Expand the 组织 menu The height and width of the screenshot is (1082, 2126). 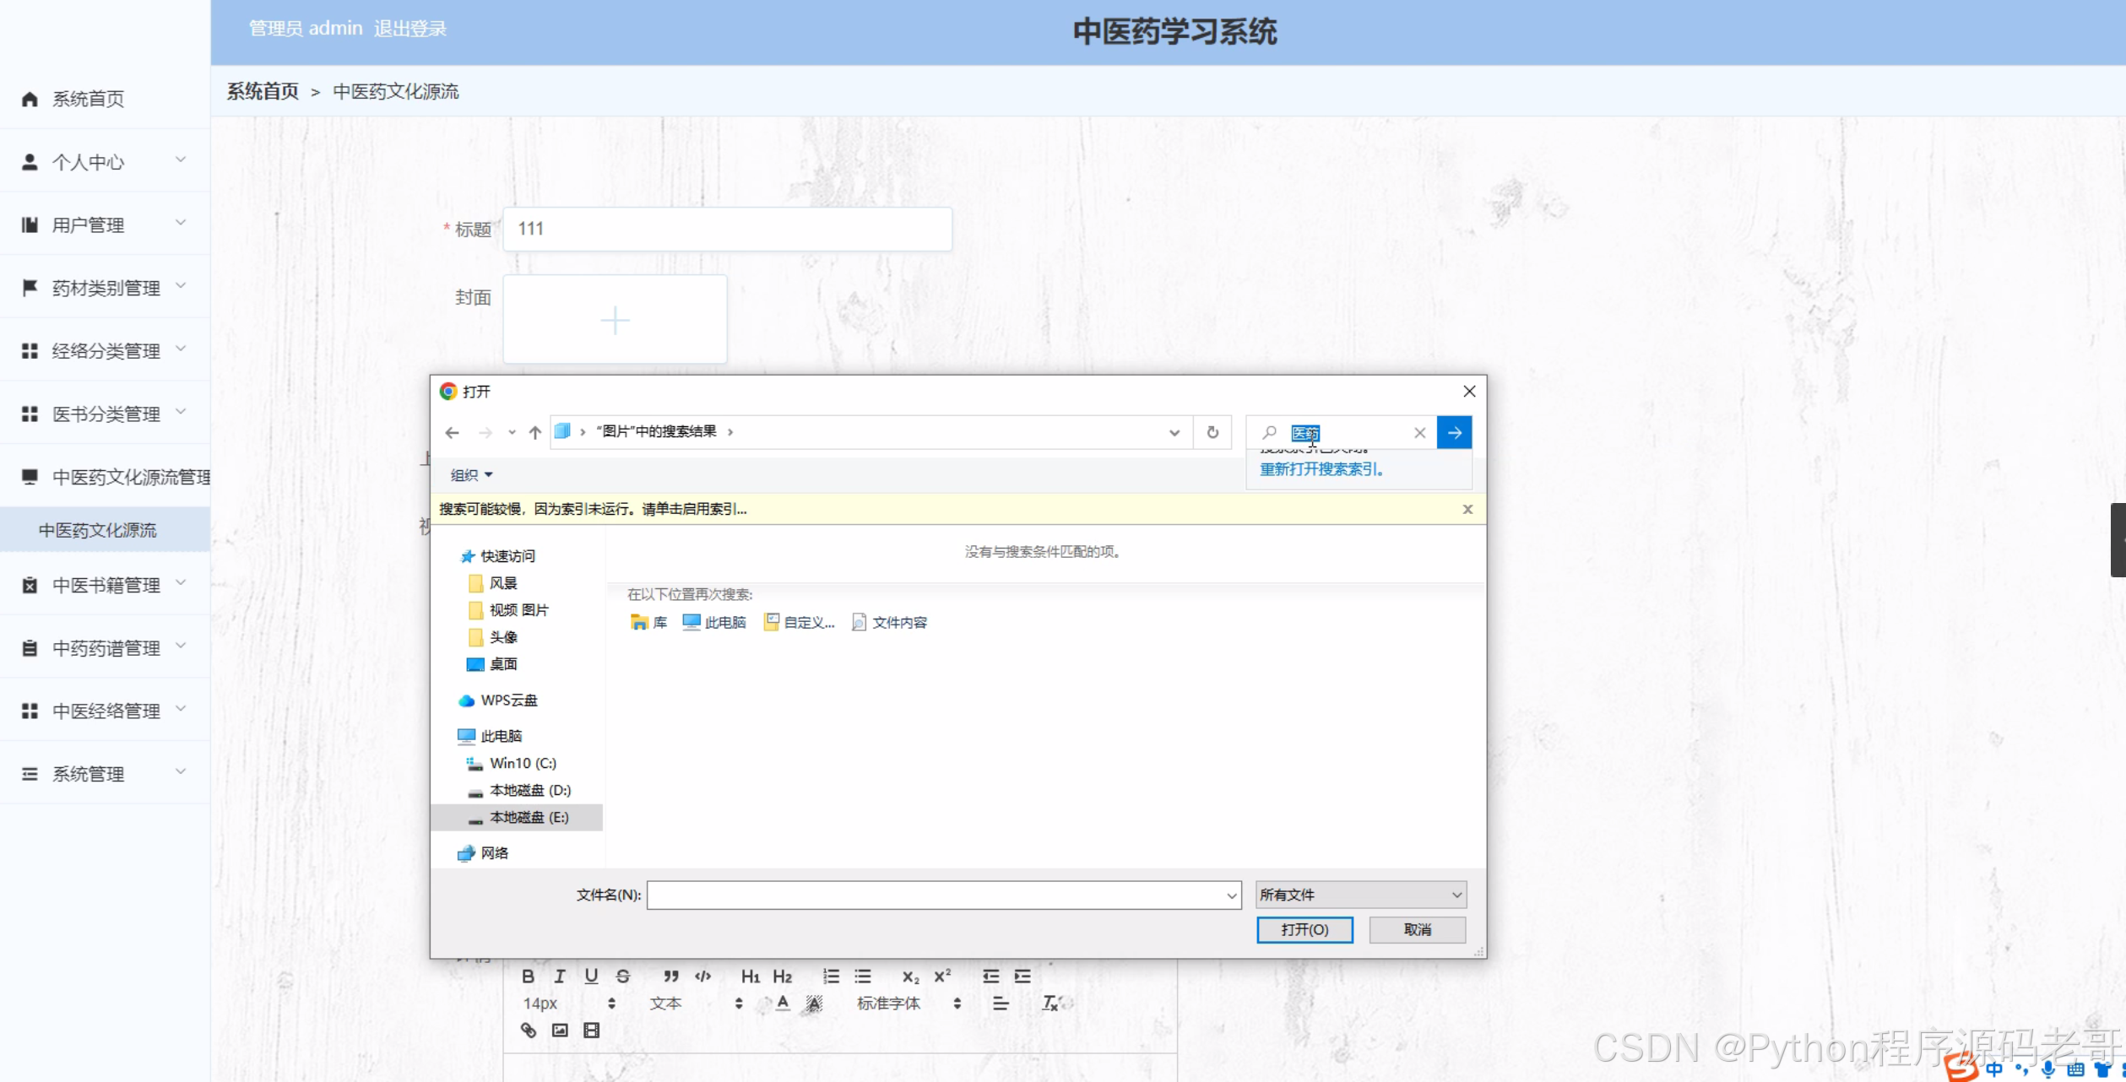[x=471, y=475]
